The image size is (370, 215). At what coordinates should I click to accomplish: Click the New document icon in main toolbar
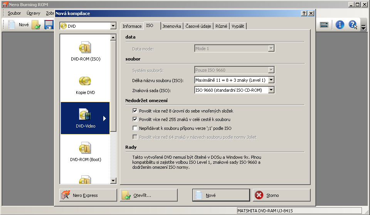(12, 25)
